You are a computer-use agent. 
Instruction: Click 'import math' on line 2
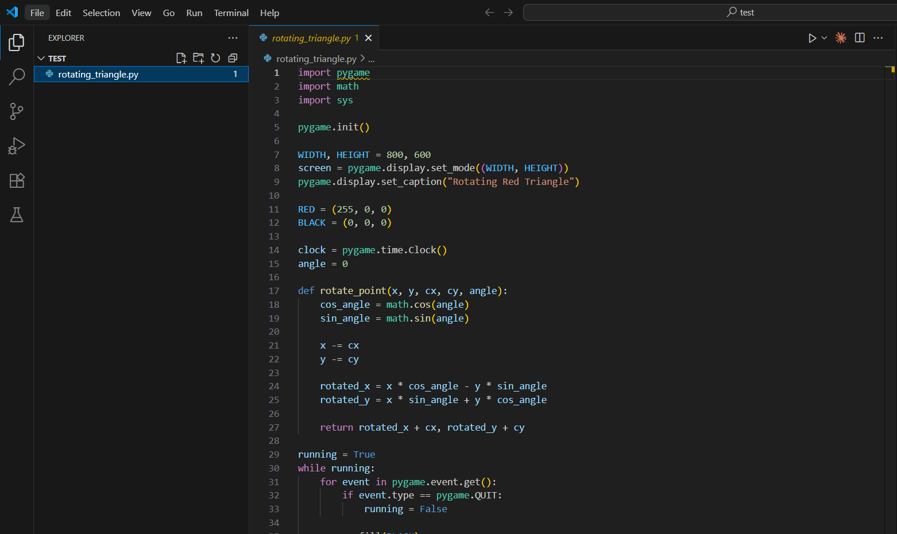coord(328,87)
